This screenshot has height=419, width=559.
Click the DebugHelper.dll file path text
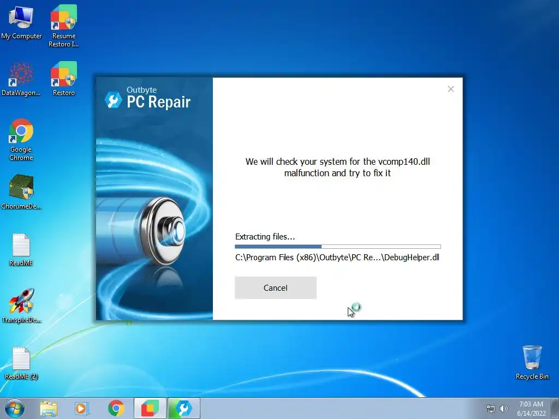(x=337, y=258)
